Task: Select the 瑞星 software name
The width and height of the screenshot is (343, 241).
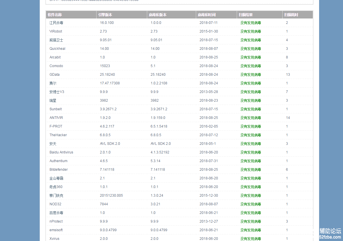Action: coord(53,100)
